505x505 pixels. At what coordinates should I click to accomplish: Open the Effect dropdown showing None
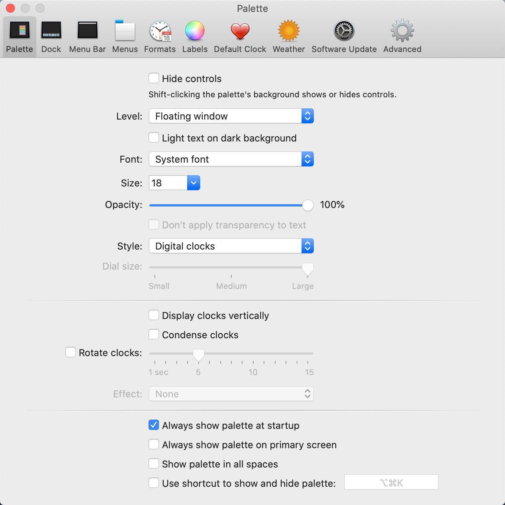coord(231,394)
